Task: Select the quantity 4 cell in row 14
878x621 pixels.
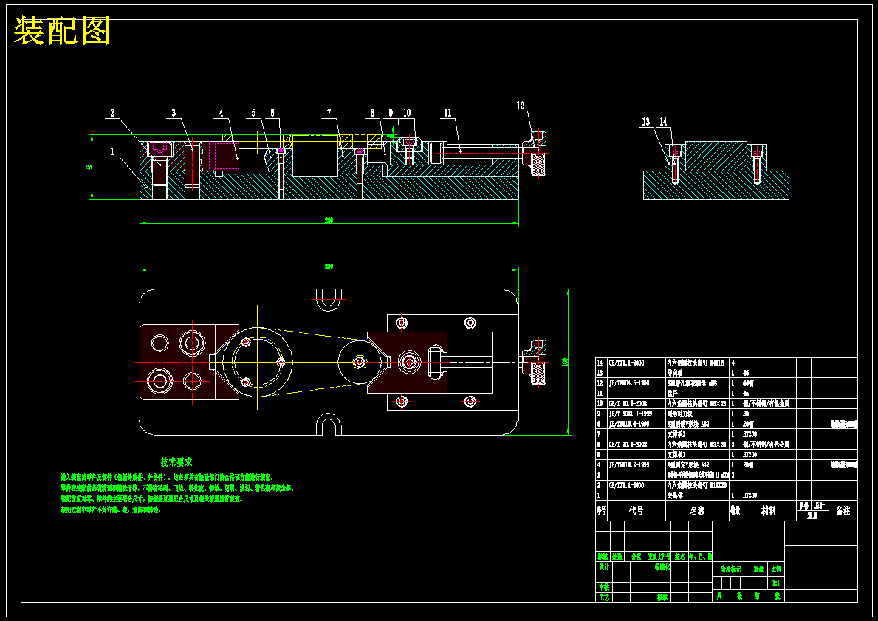Action: (x=733, y=363)
